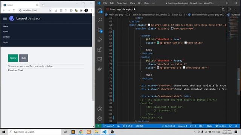241x135 pixels.
Task: Go back in the browser
Action: pos(4,10)
